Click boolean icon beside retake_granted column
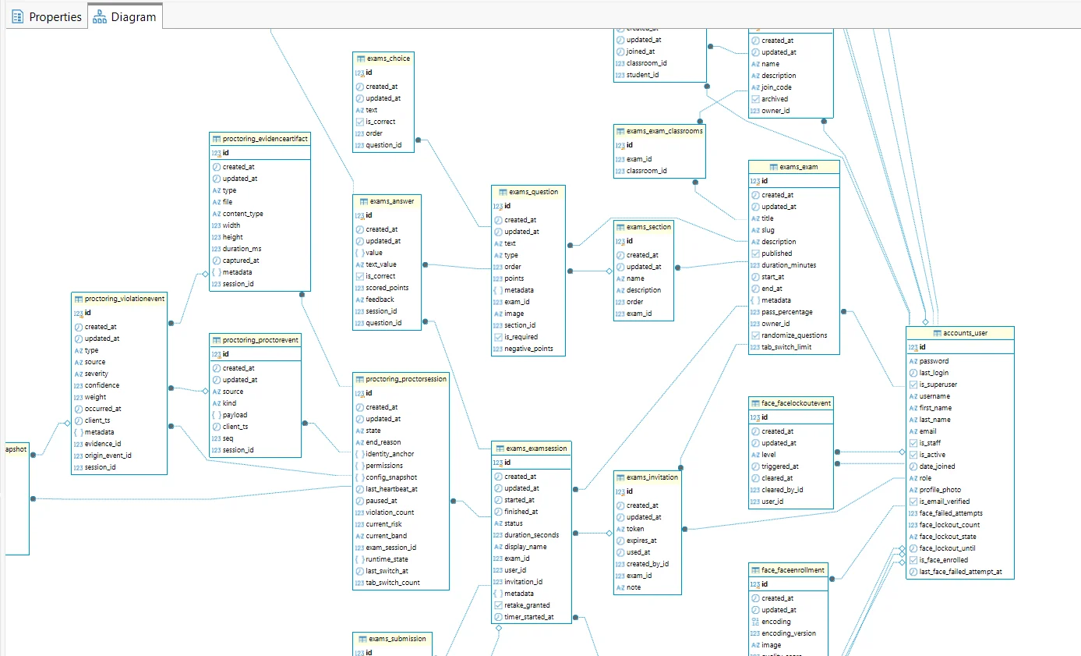 click(x=498, y=605)
